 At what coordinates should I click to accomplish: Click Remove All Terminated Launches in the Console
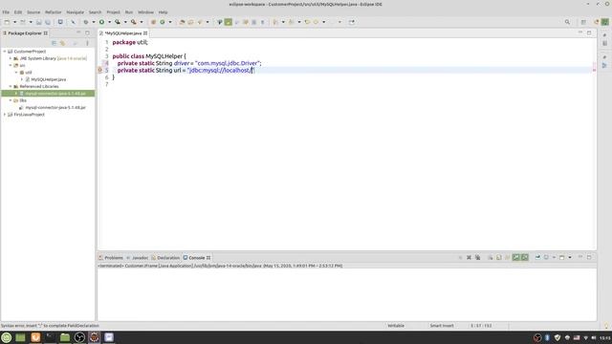pyautogui.click(x=477, y=257)
